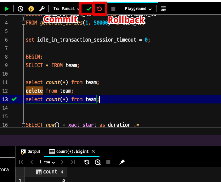Go to previous results page
Viewport: 221px width, 182px height.
coord(31,162)
